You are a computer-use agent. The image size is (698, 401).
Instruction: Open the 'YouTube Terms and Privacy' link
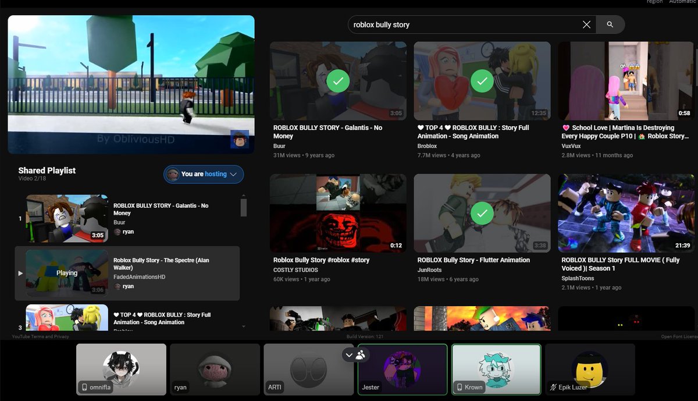[40, 336]
